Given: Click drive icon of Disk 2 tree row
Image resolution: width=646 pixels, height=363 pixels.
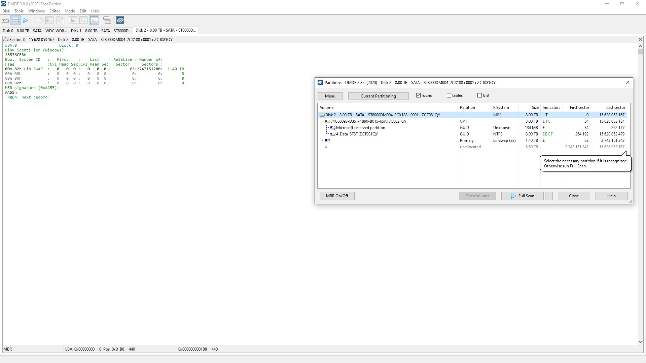Looking at the screenshot, I should (322, 115).
